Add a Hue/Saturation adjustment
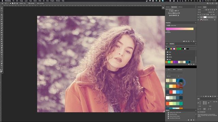This screenshot has height=122, width=218. tap(169, 13)
